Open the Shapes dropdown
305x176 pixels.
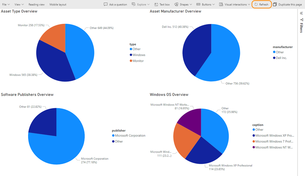click(x=183, y=5)
